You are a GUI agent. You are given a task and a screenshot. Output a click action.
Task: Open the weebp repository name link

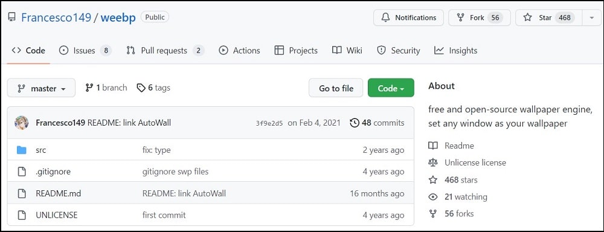click(x=118, y=18)
